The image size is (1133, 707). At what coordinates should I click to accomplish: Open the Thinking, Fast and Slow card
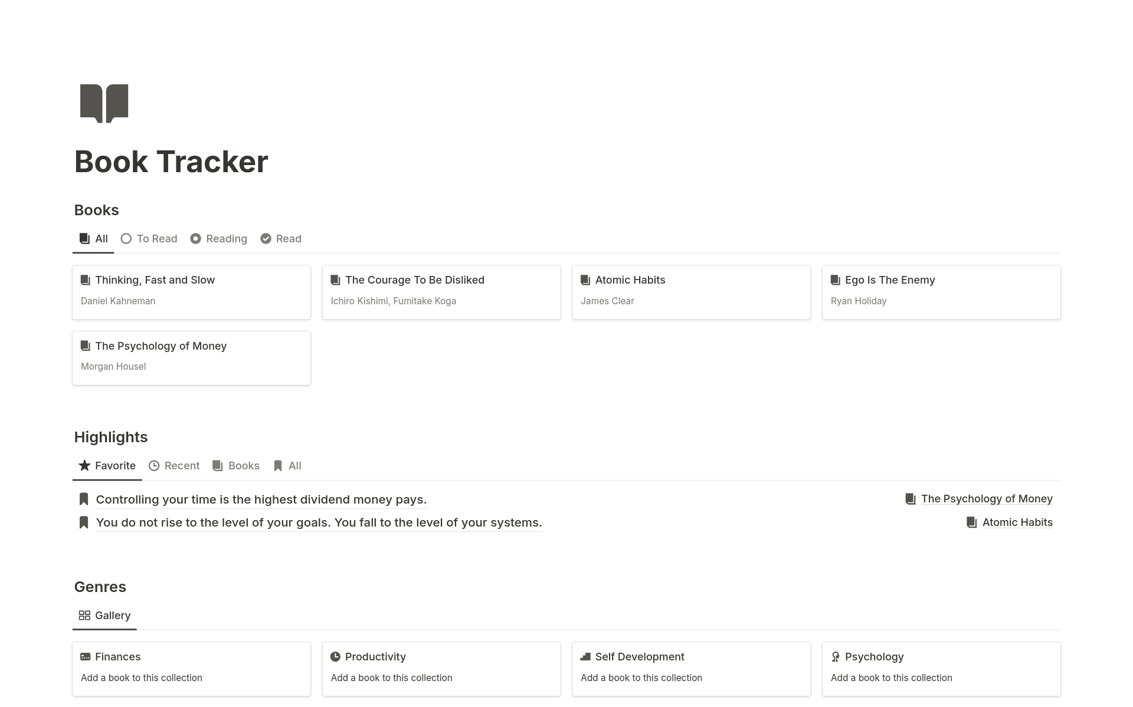(191, 292)
